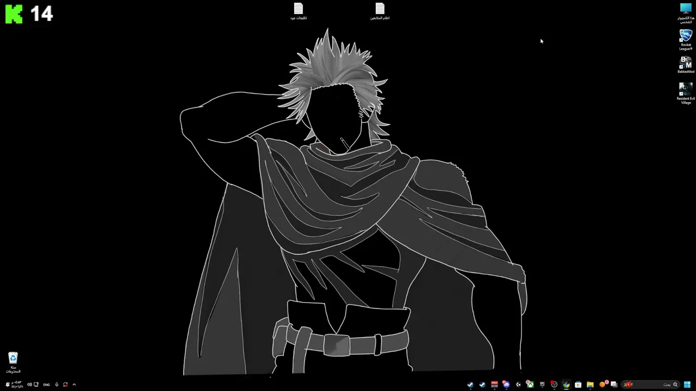Open Discord from the taskbar

(x=506, y=384)
